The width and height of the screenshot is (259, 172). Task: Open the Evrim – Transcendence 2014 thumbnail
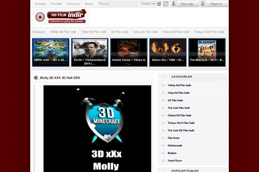pos(90,52)
